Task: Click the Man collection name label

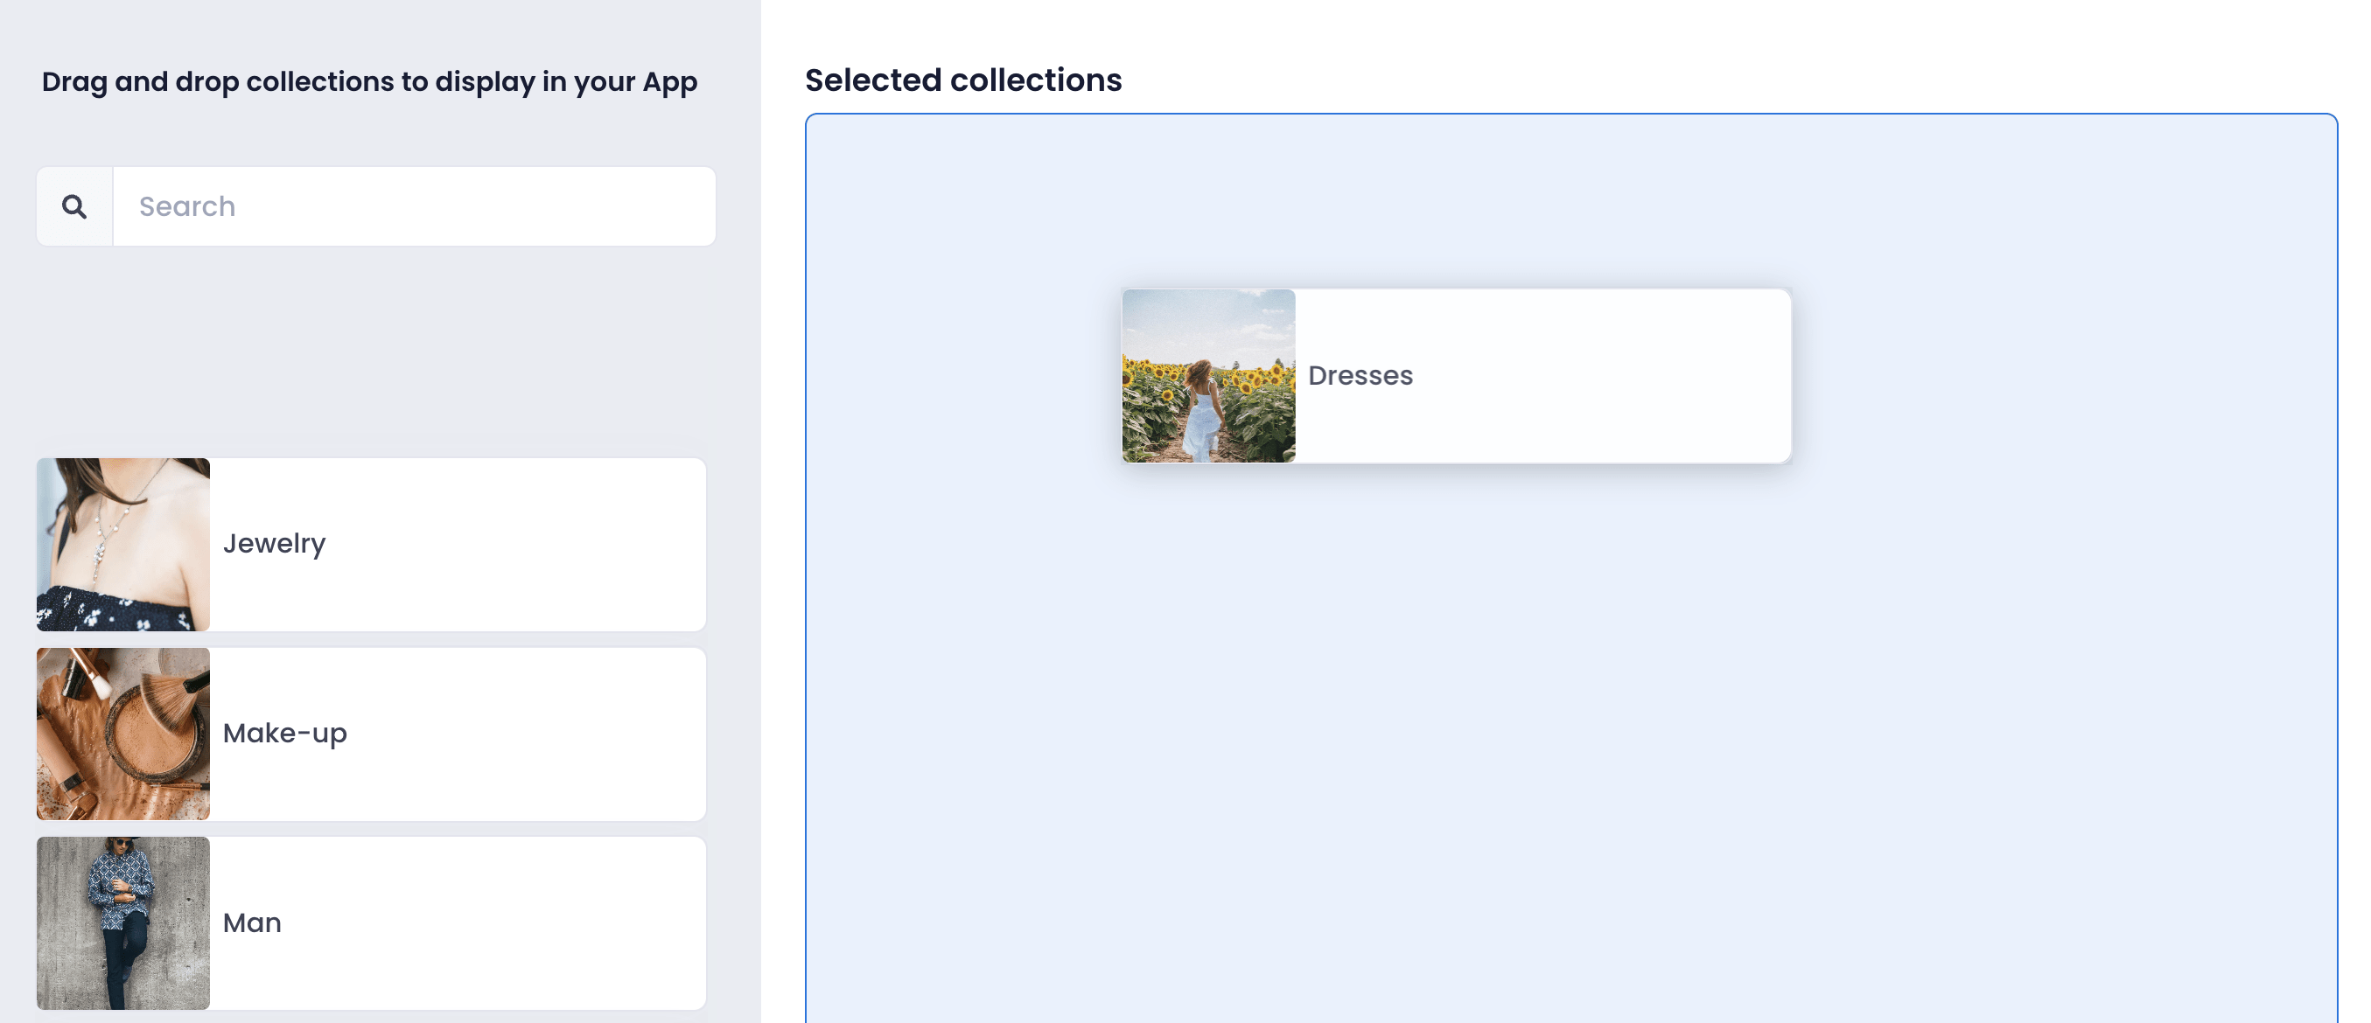Action: [x=252, y=922]
